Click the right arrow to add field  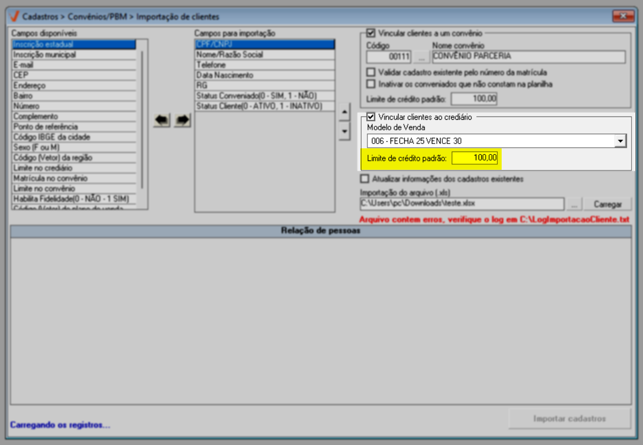[x=183, y=120]
